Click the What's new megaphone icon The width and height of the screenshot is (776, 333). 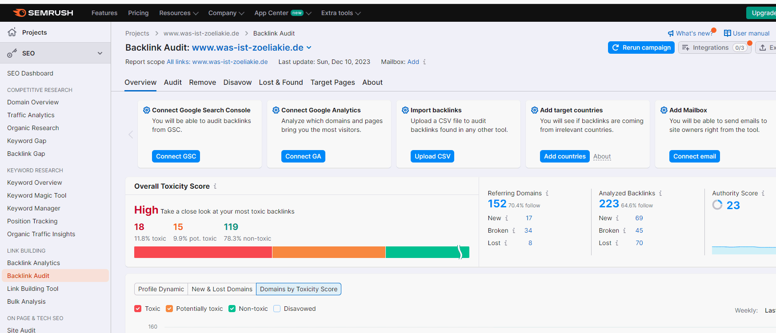(671, 33)
